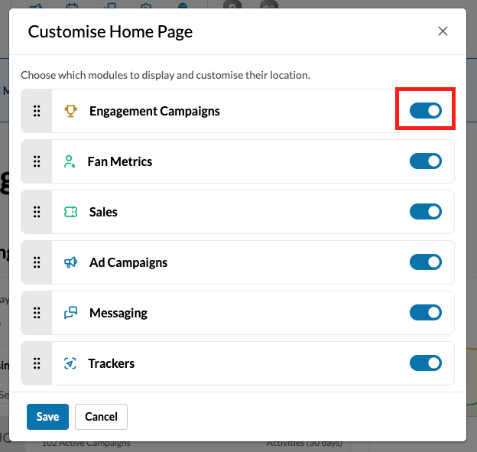Select the Messaging module label
The image size is (477, 452).
(x=118, y=313)
